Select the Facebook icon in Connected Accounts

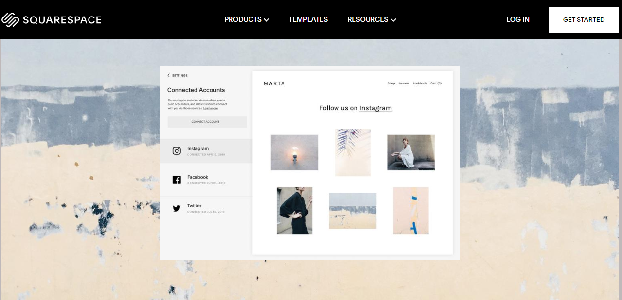177,180
